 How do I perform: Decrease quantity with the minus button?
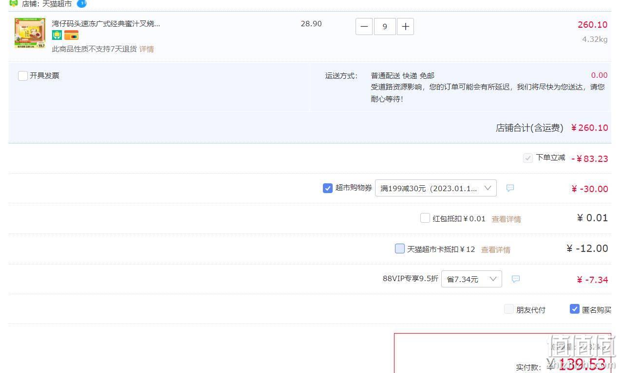coord(364,27)
